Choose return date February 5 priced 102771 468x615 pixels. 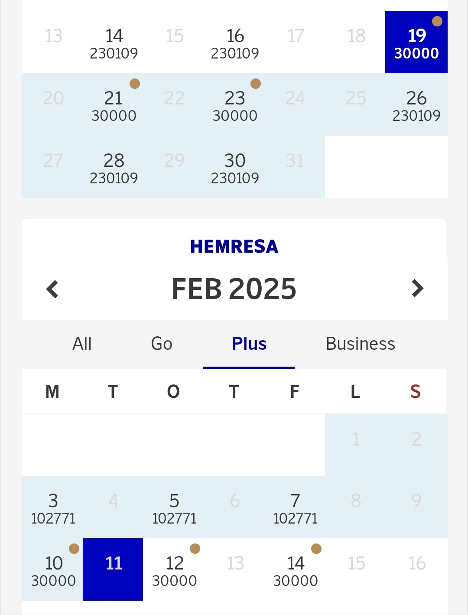tap(174, 508)
